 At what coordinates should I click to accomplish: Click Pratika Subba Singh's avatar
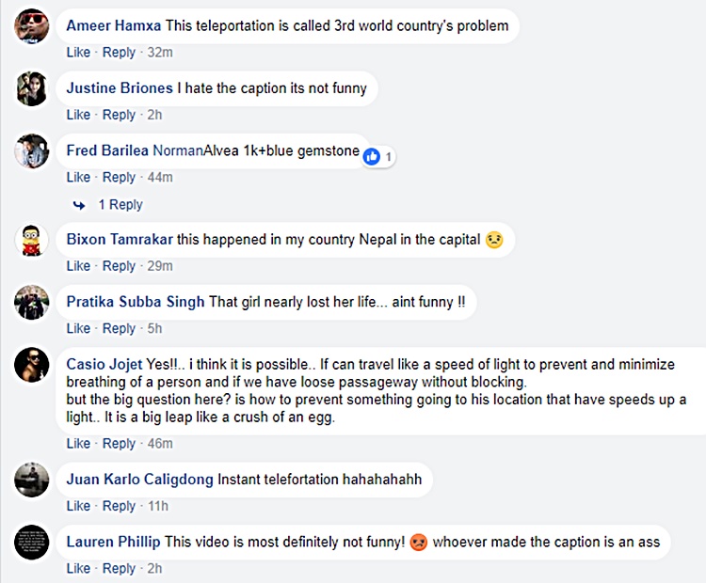(x=32, y=302)
